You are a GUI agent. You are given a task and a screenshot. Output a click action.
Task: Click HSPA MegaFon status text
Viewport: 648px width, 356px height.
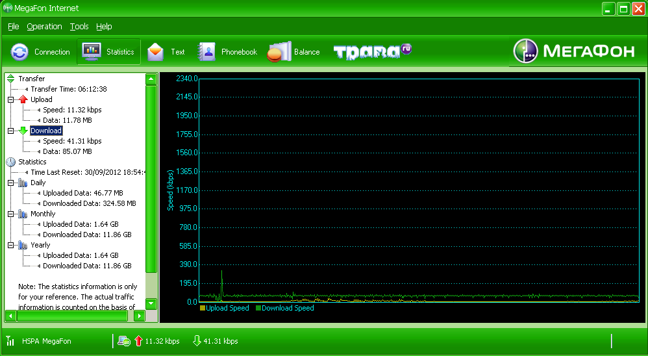point(47,341)
